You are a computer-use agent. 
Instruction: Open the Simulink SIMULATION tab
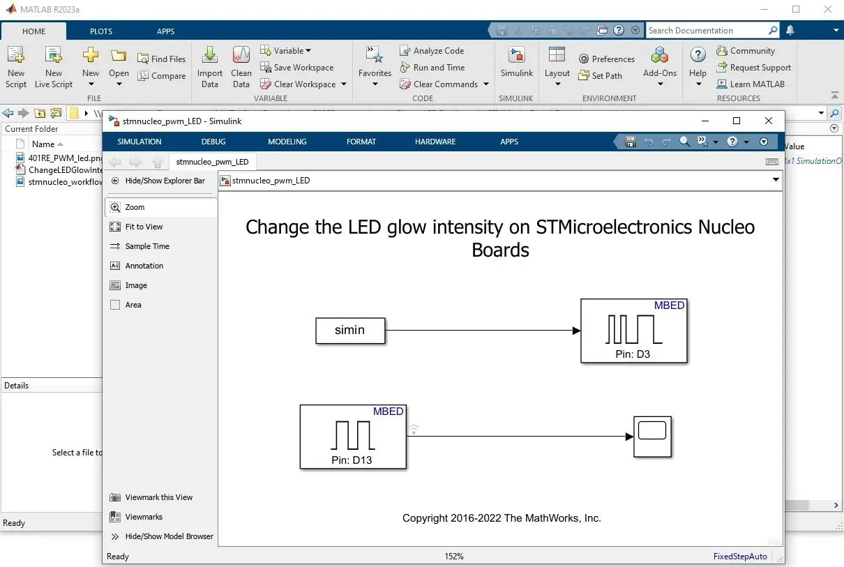tap(140, 142)
